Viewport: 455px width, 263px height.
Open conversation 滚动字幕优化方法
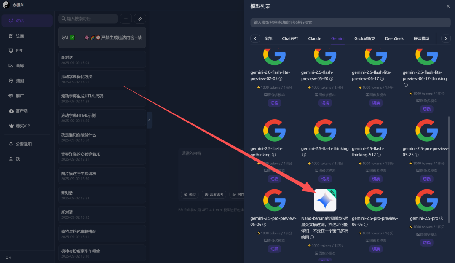[x=102, y=79]
